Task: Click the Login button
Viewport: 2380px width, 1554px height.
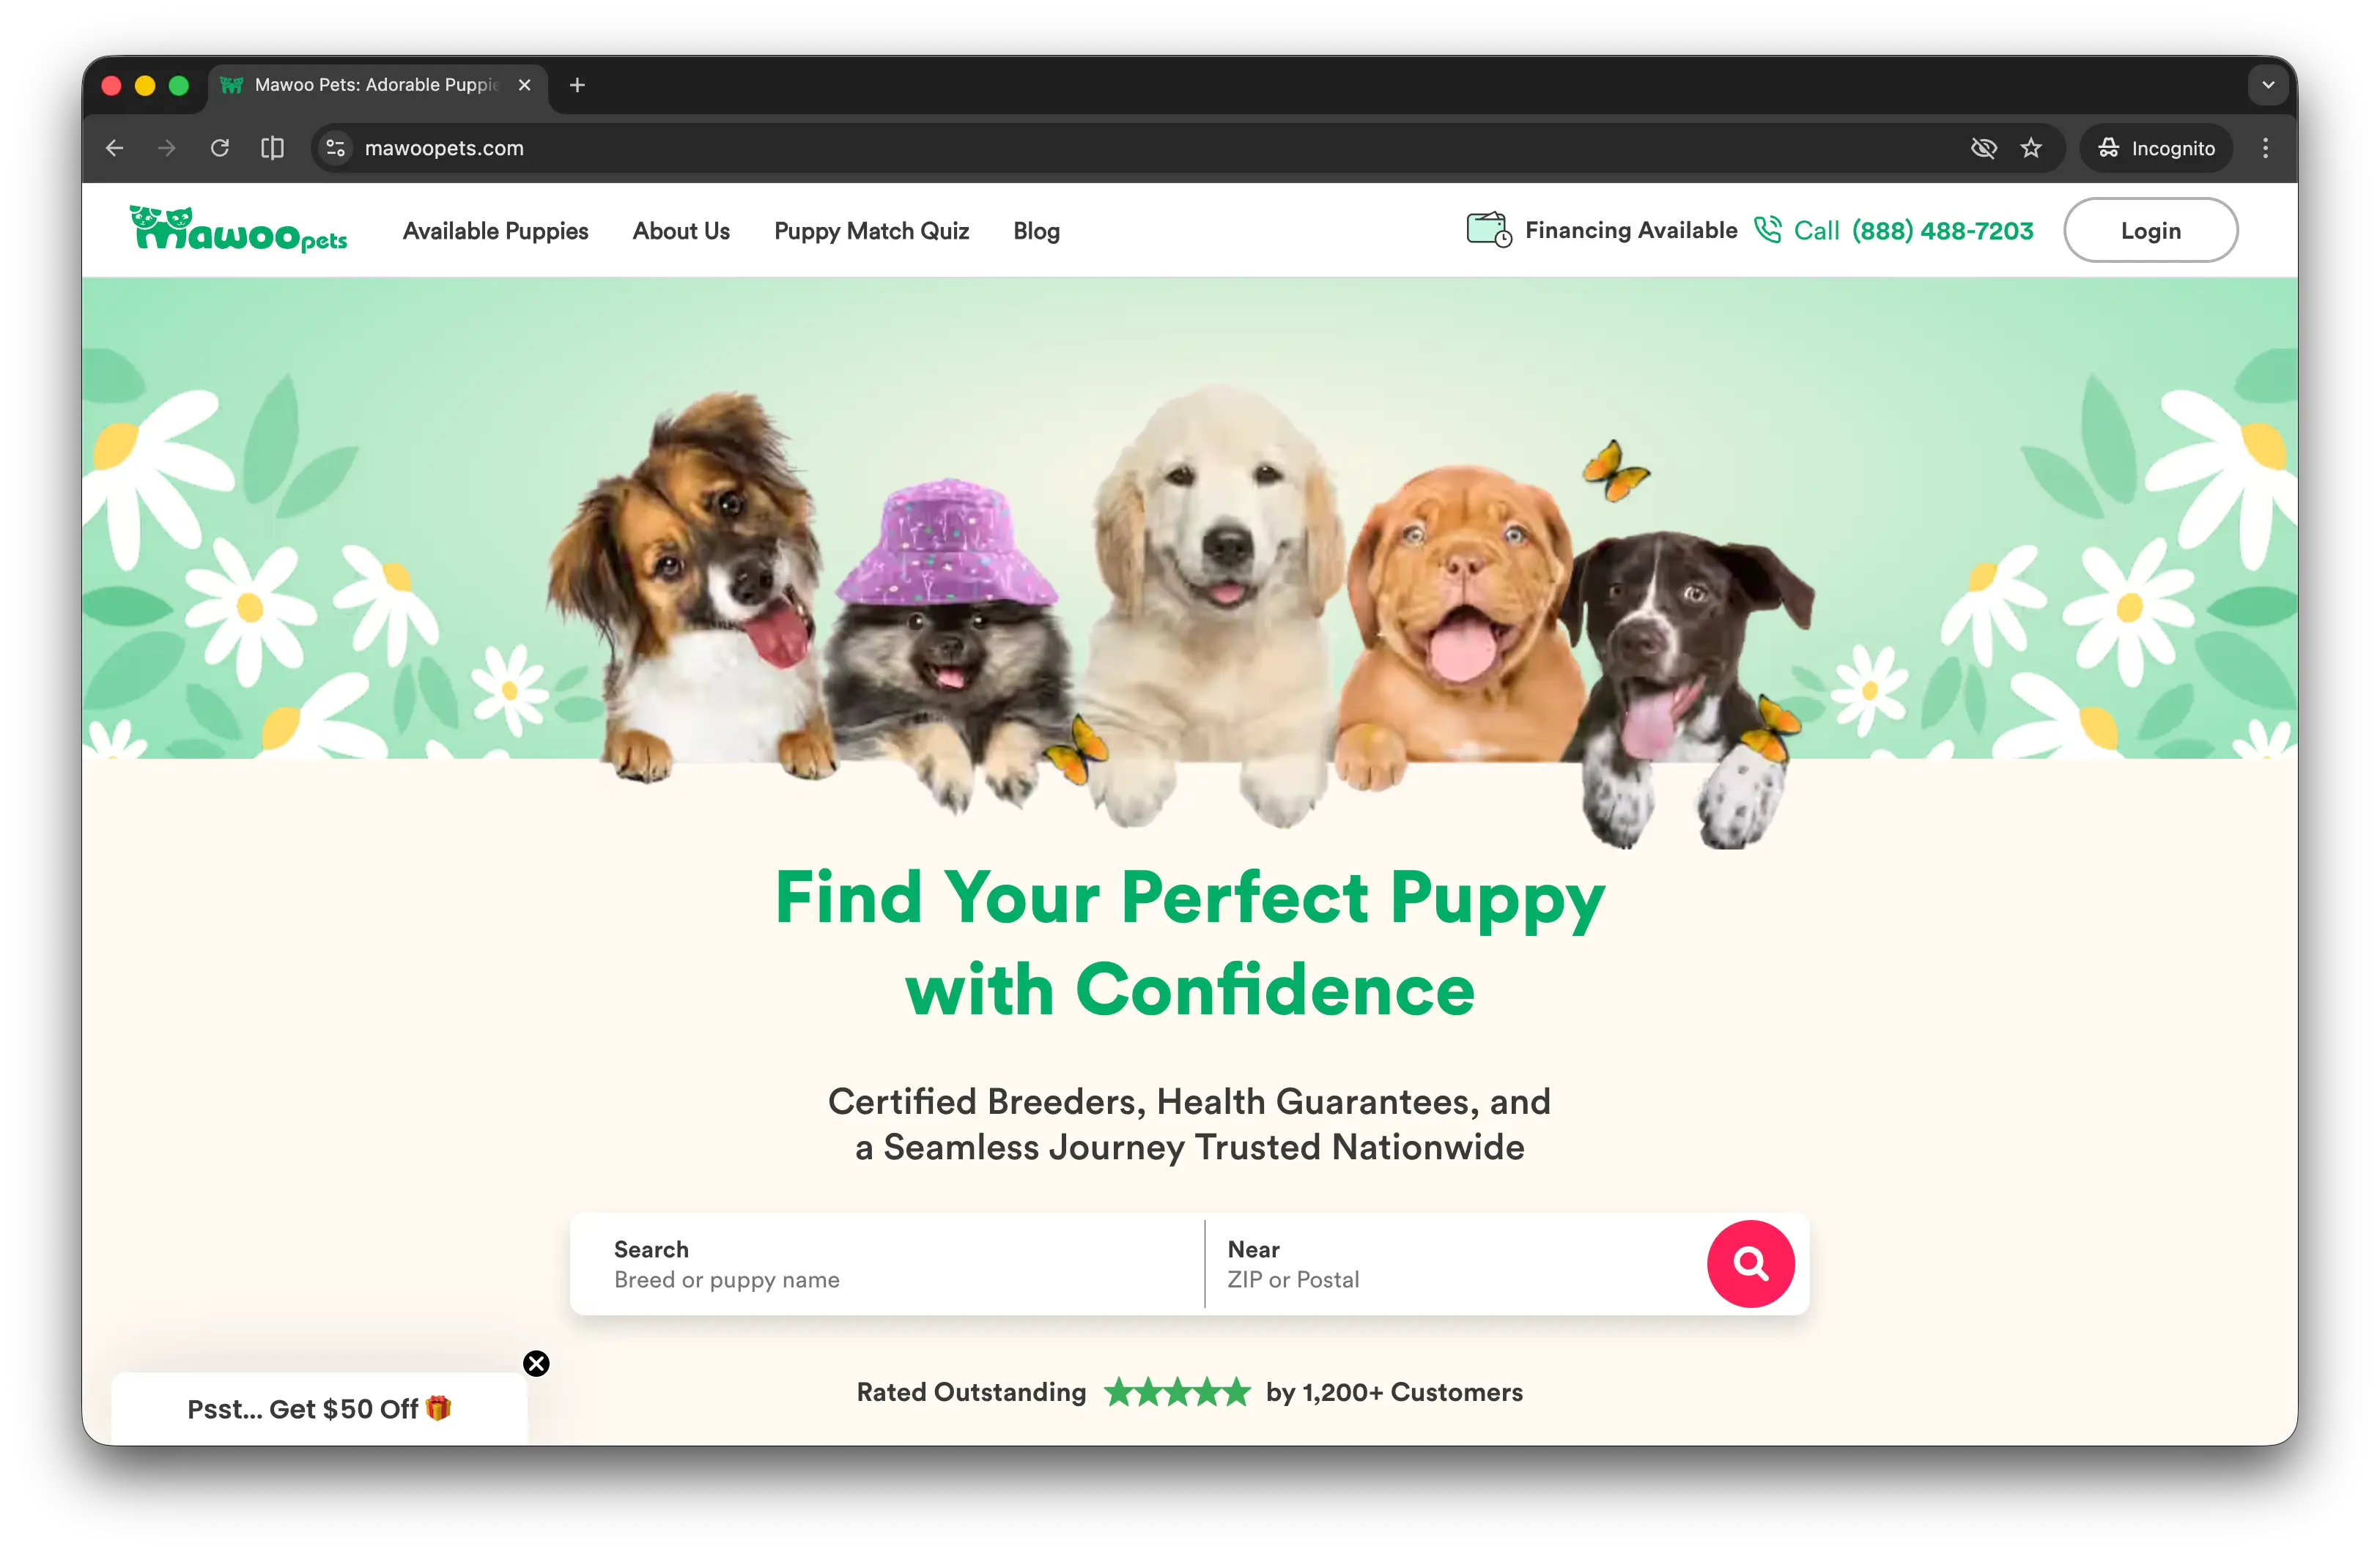Action: coord(2150,231)
